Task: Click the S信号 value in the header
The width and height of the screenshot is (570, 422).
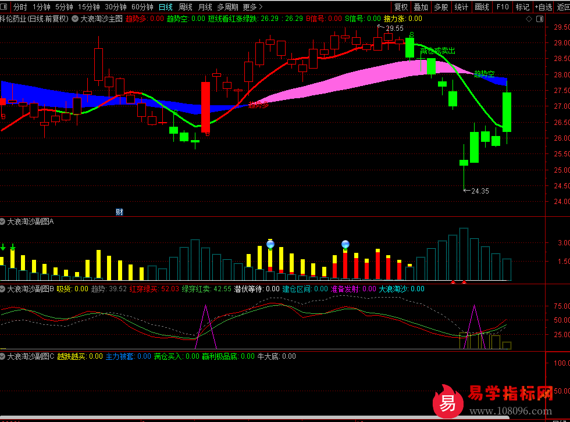Action: (363, 19)
